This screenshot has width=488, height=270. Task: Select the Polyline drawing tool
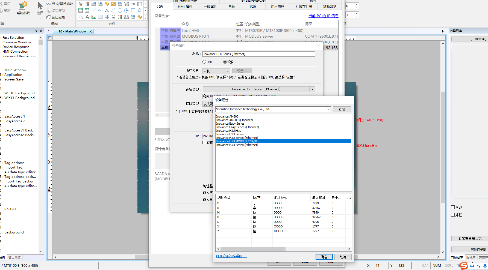coord(107,10)
